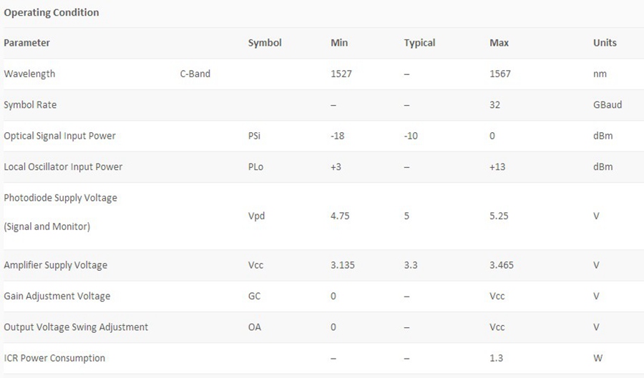Select Optical Signal Input Power label
Viewport: 644px width, 378px height.
(x=59, y=136)
